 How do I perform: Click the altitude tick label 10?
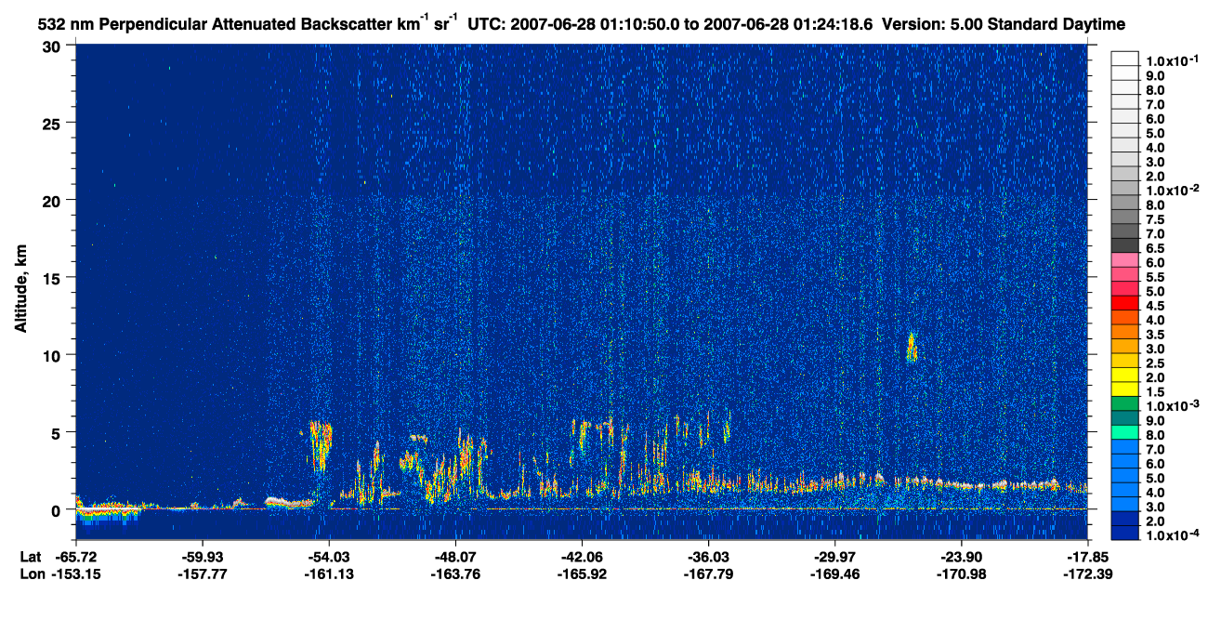coord(54,355)
